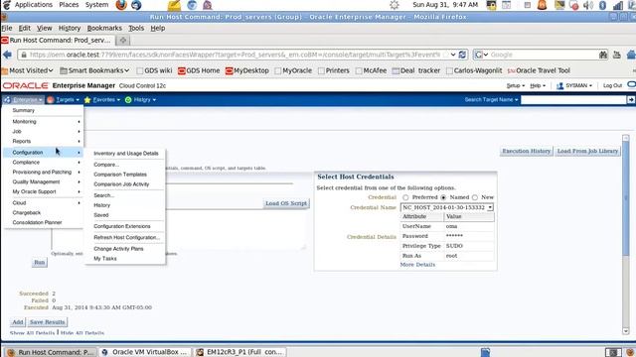The image size is (636, 357).
Task: Click the Oracle Enterprise Manager logo
Action: [26, 85]
